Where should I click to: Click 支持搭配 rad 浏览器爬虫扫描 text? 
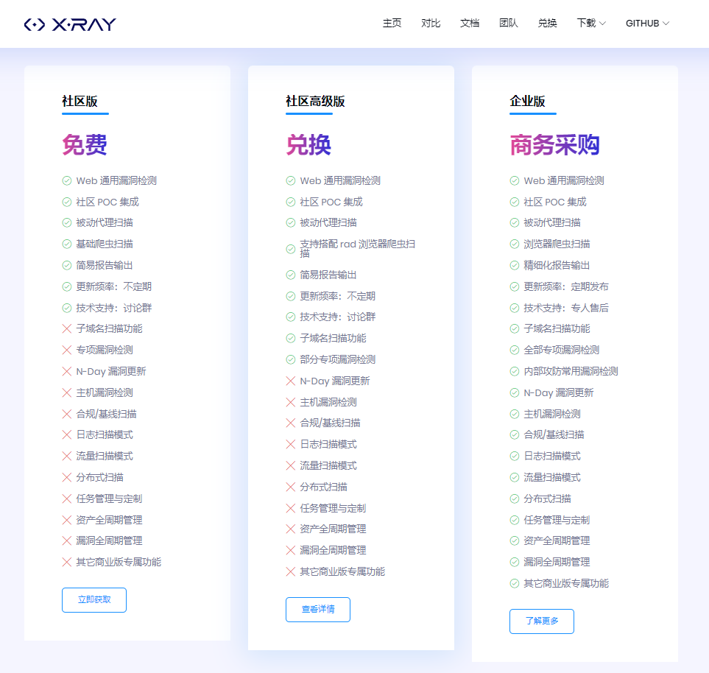point(357,249)
